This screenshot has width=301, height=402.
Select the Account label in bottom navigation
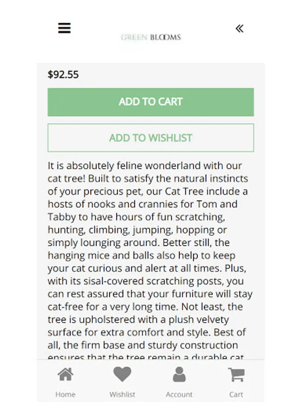pyautogui.click(x=179, y=394)
